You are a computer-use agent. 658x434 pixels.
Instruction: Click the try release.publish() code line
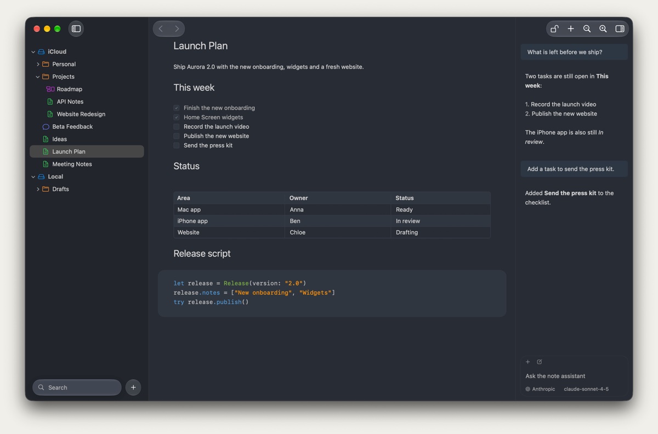click(x=211, y=302)
